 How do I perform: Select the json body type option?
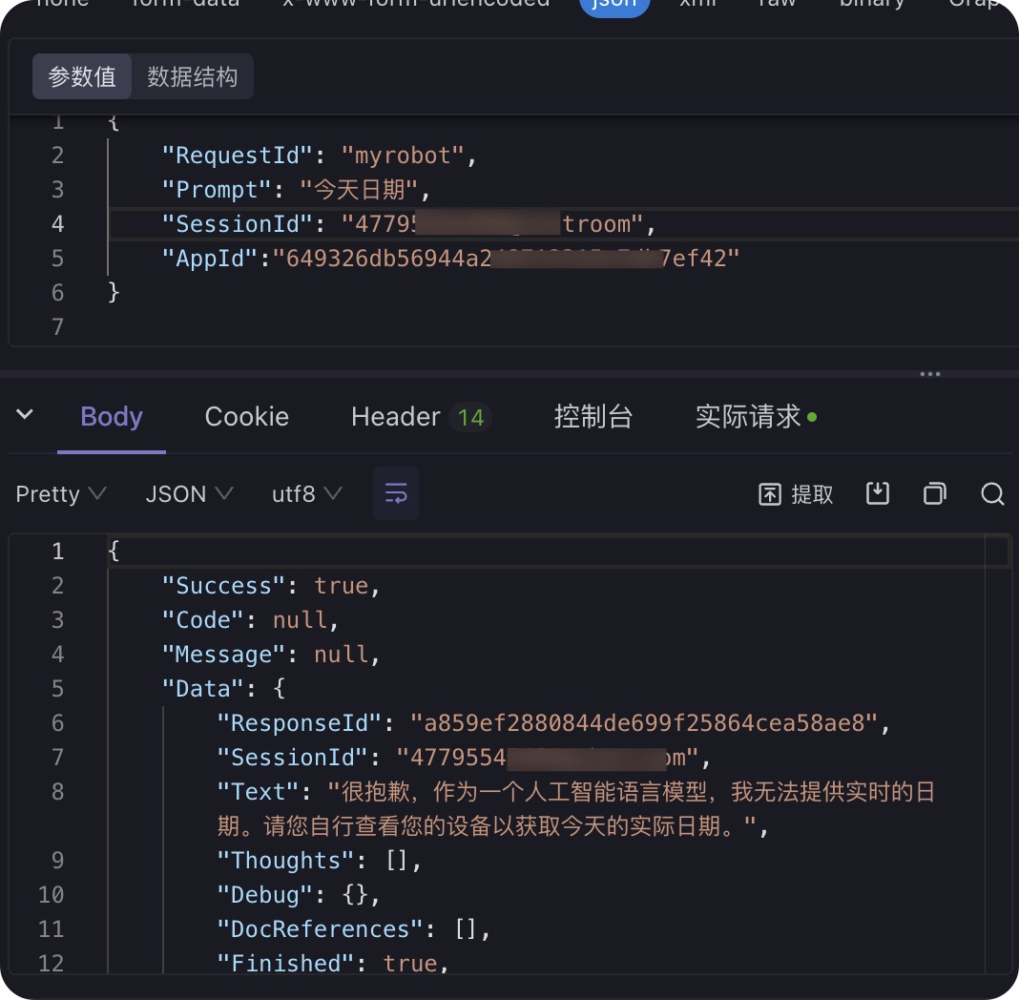pyautogui.click(x=614, y=5)
